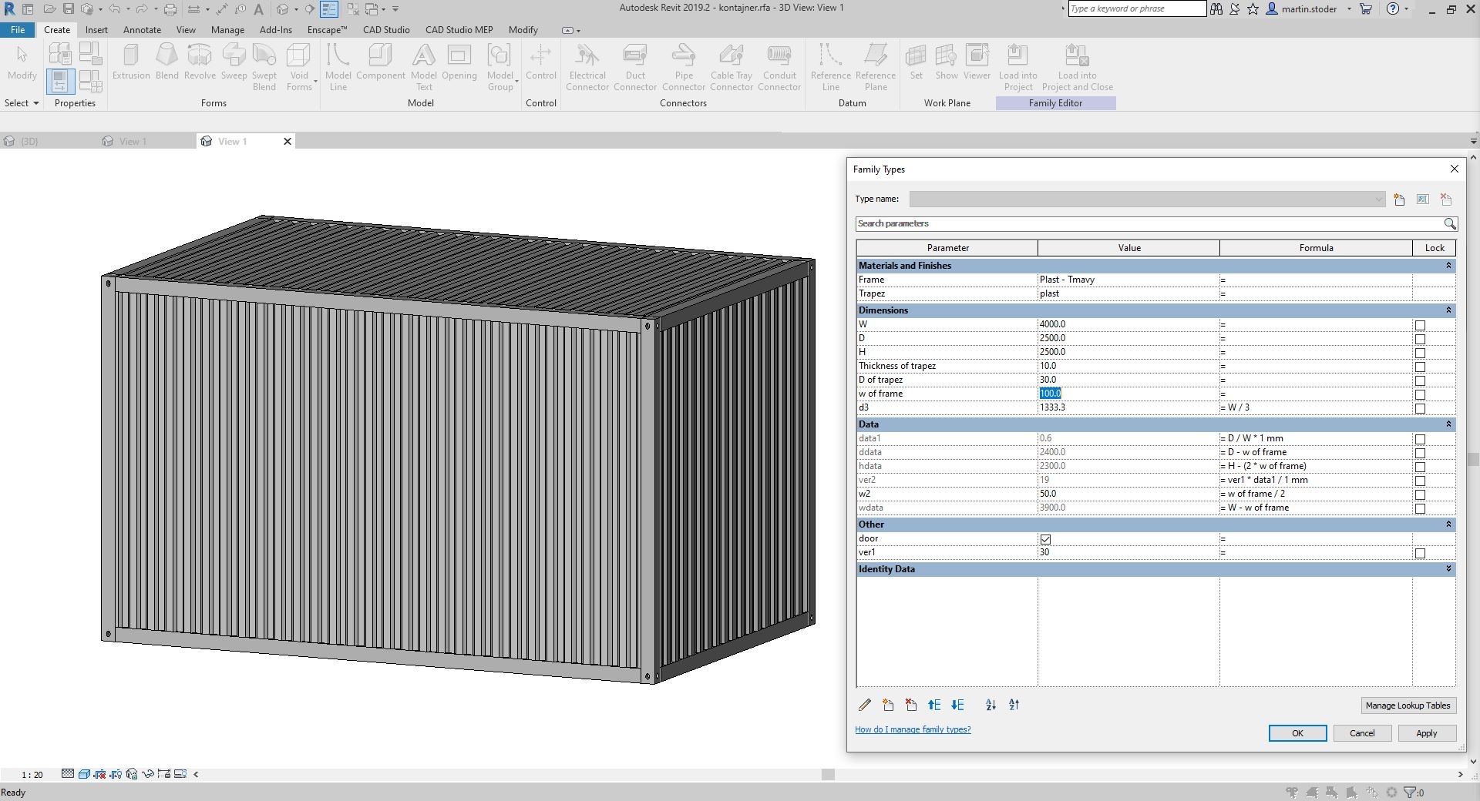This screenshot has width=1480, height=801.
Task: Collapse the Dimensions section
Action: pyautogui.click(x=1447, y=310)
